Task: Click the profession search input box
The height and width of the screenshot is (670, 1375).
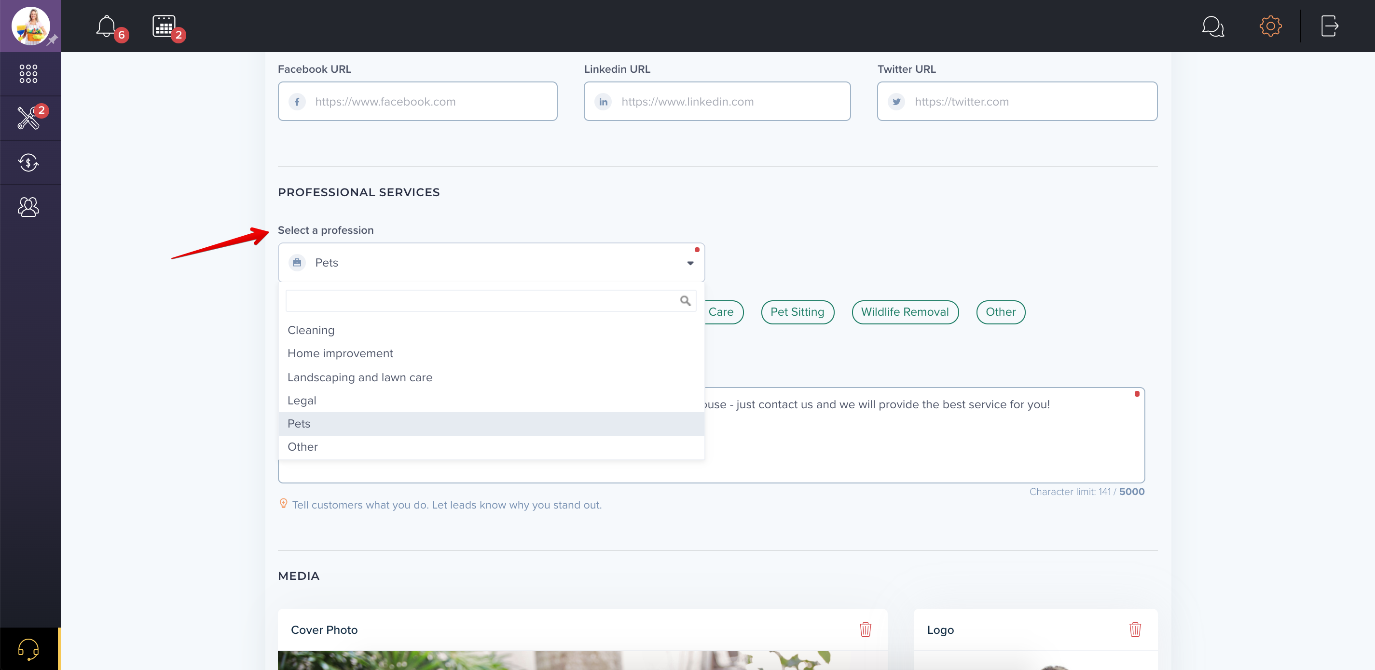Action: pos(491,301)
